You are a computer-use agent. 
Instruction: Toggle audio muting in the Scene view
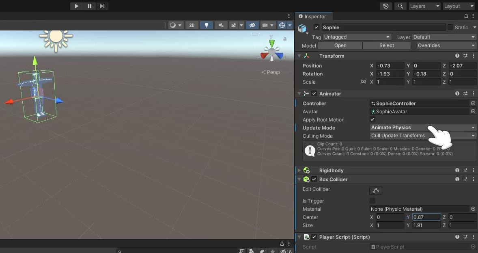(x=221, y=25)
